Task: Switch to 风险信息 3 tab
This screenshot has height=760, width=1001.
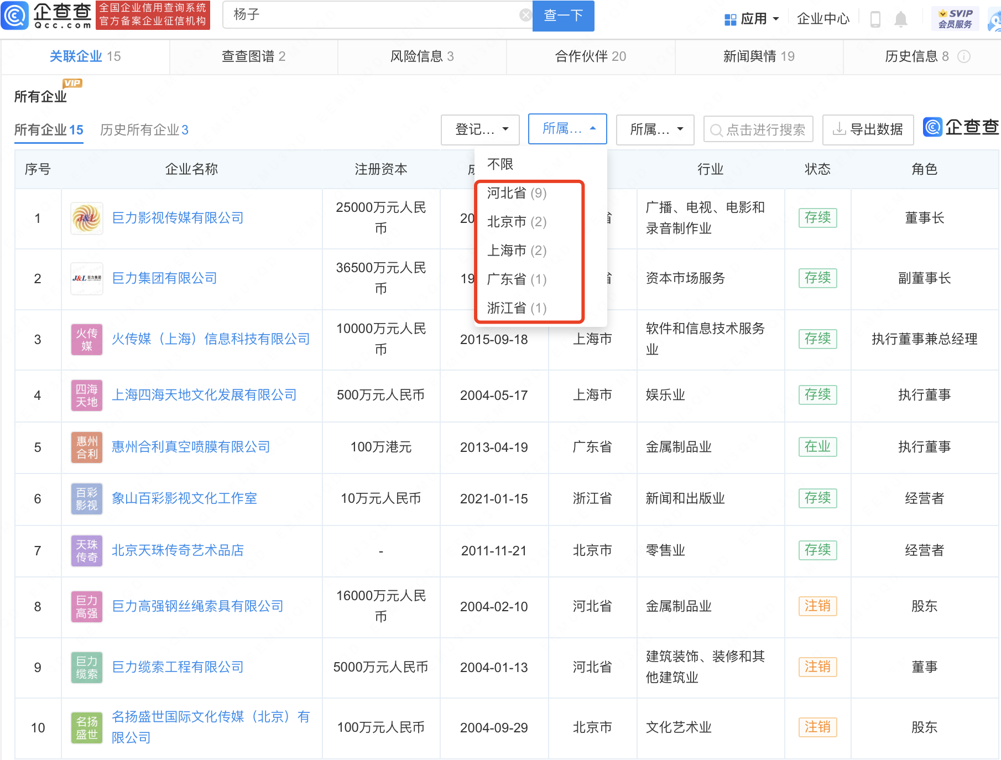Action: click(422, 56)
